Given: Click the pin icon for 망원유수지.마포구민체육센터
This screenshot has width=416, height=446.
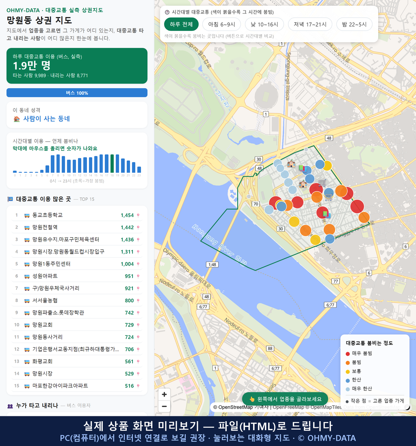Looking at the screenshot, I should [138, 240].
